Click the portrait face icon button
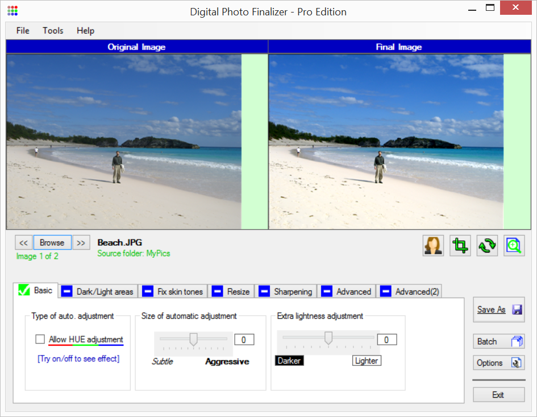 [x=433, y=245]
